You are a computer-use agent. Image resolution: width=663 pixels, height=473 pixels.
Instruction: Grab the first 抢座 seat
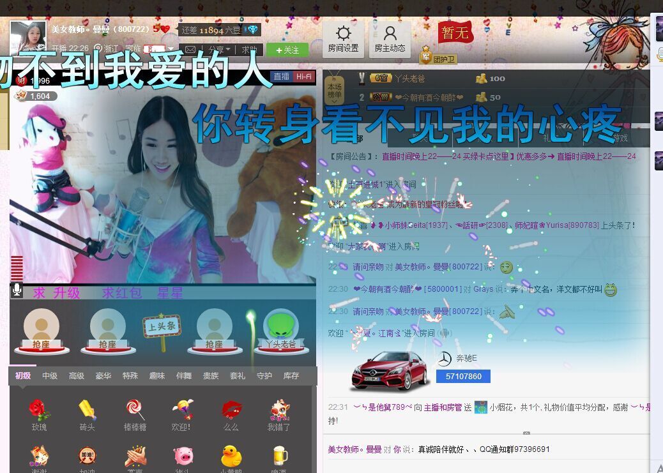tap(41, 332)
